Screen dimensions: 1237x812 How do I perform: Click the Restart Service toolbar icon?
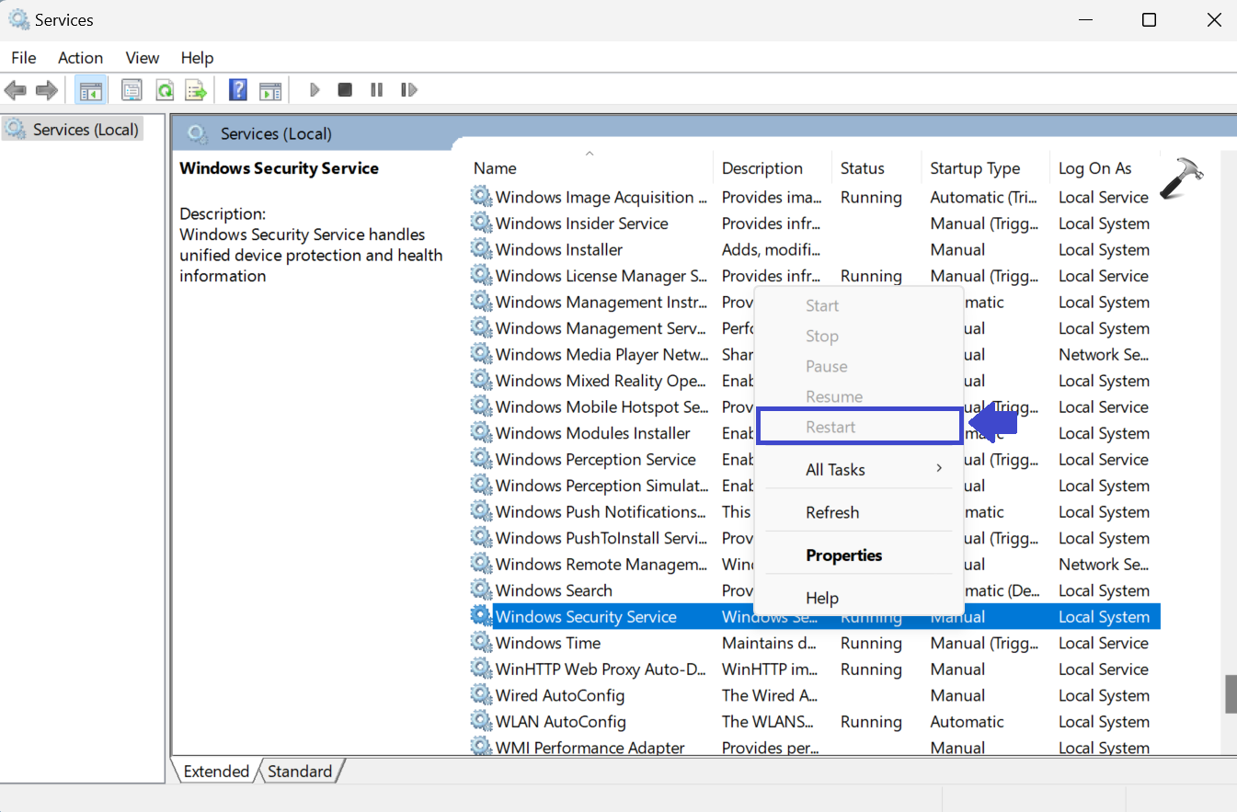(409, 90)
